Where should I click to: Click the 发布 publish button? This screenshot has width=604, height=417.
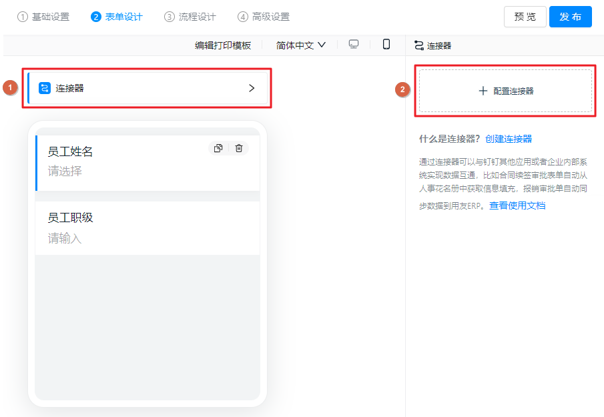pos(571,17)
